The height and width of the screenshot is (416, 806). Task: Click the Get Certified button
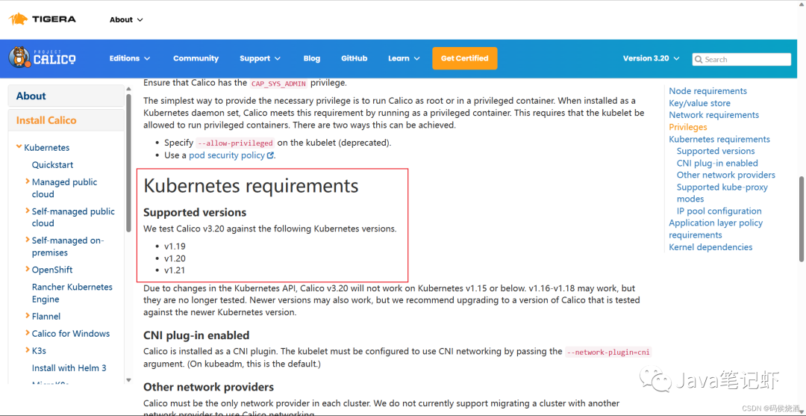pos(465,58)
